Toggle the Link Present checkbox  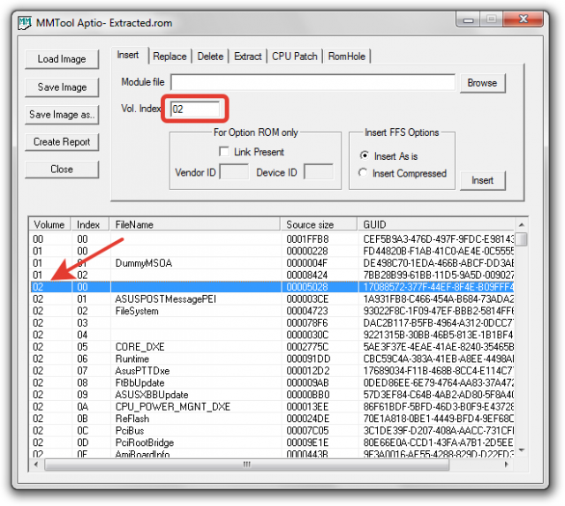pos(223,152)
